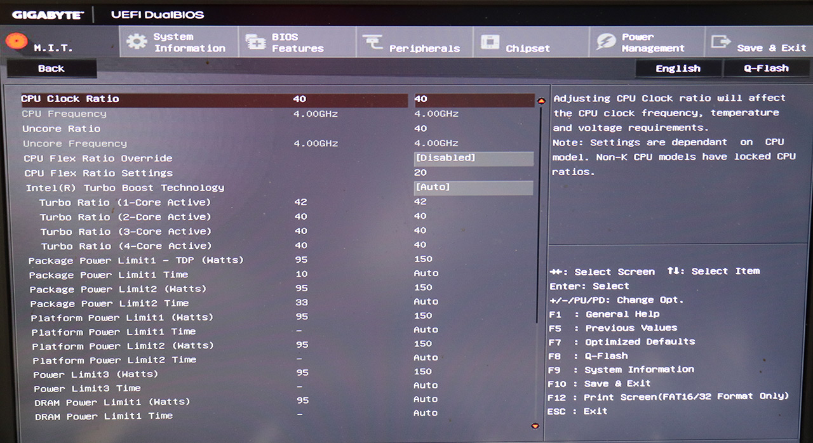Click the settings list scrollbar

pos(540,216)
